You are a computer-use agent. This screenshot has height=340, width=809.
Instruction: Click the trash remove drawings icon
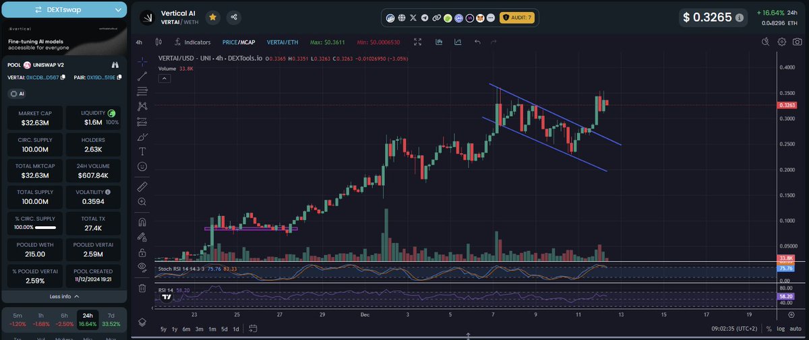pyautogui.click(x=142, y=288)
